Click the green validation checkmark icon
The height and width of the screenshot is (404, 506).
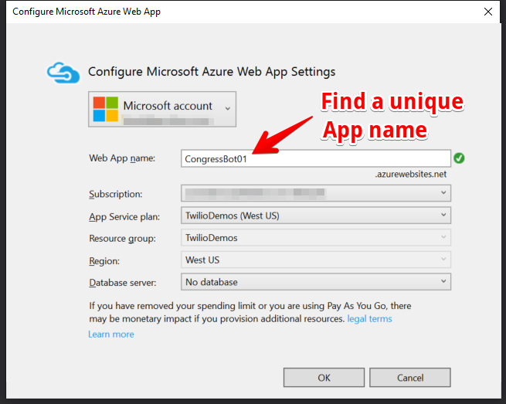tap(459, 158)
